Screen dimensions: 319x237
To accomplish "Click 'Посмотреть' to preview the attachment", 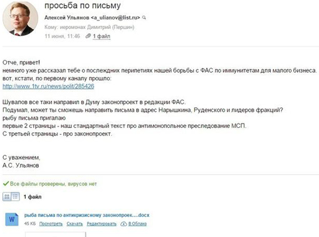I will (51, 224).
